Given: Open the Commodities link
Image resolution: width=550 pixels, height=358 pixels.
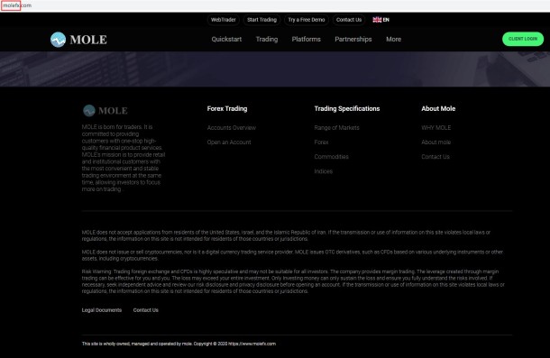Looking at the screenshot, I should 332,157.
